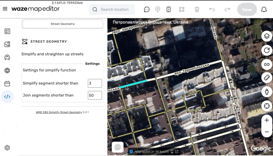Copy permalink using link icon
The image size is (273, 156).
267,64
